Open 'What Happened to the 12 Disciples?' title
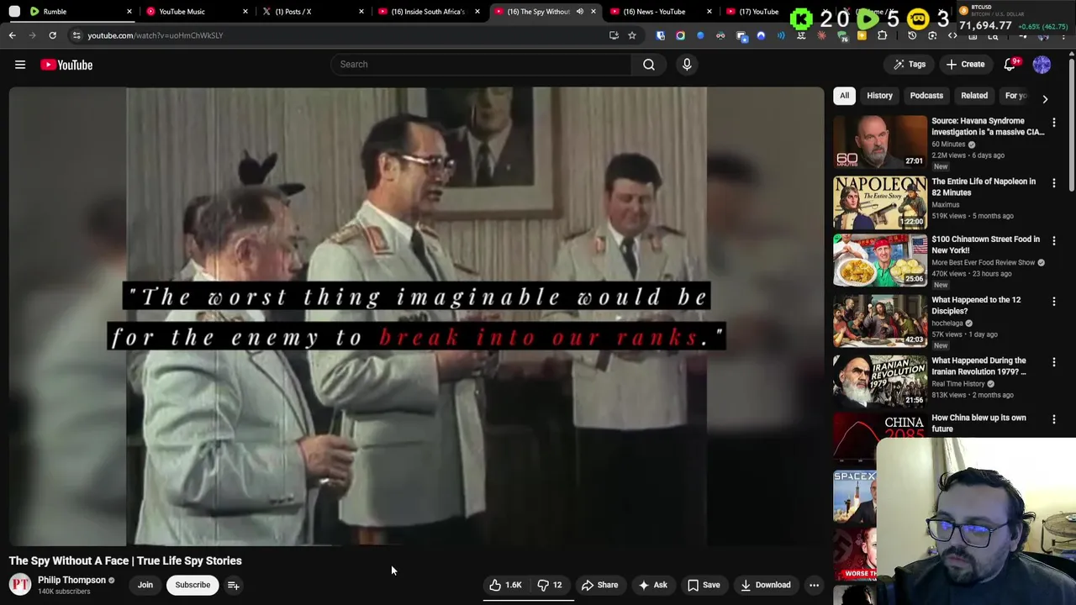 click(976, 305)
